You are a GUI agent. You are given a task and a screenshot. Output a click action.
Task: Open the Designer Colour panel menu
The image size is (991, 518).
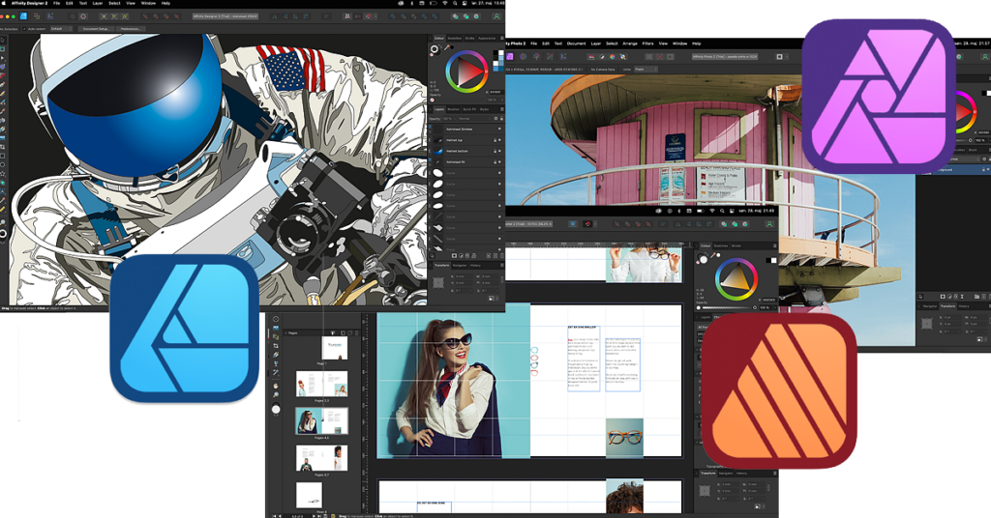point(502,39)
